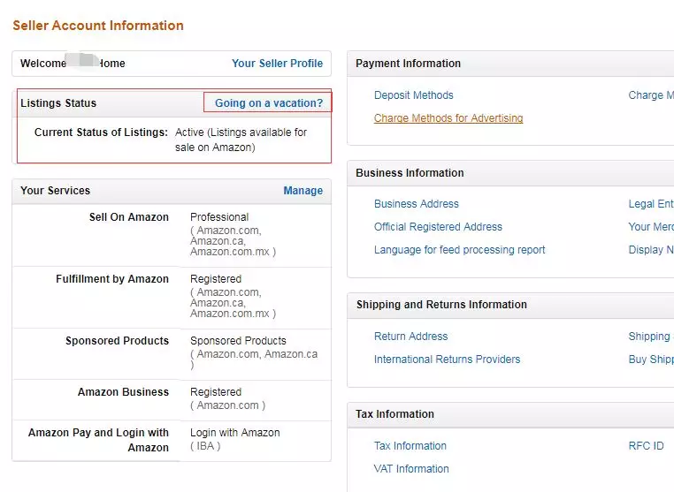Click the Return Address link
The image size is (674, 492).
(410, 337)
